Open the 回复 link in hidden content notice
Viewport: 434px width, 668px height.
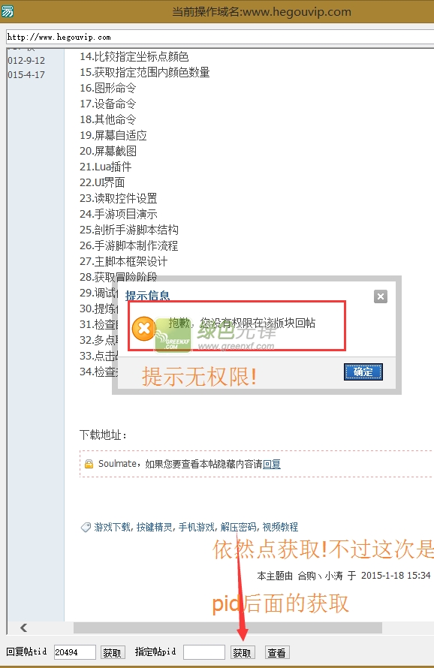(x=272, y=464)
